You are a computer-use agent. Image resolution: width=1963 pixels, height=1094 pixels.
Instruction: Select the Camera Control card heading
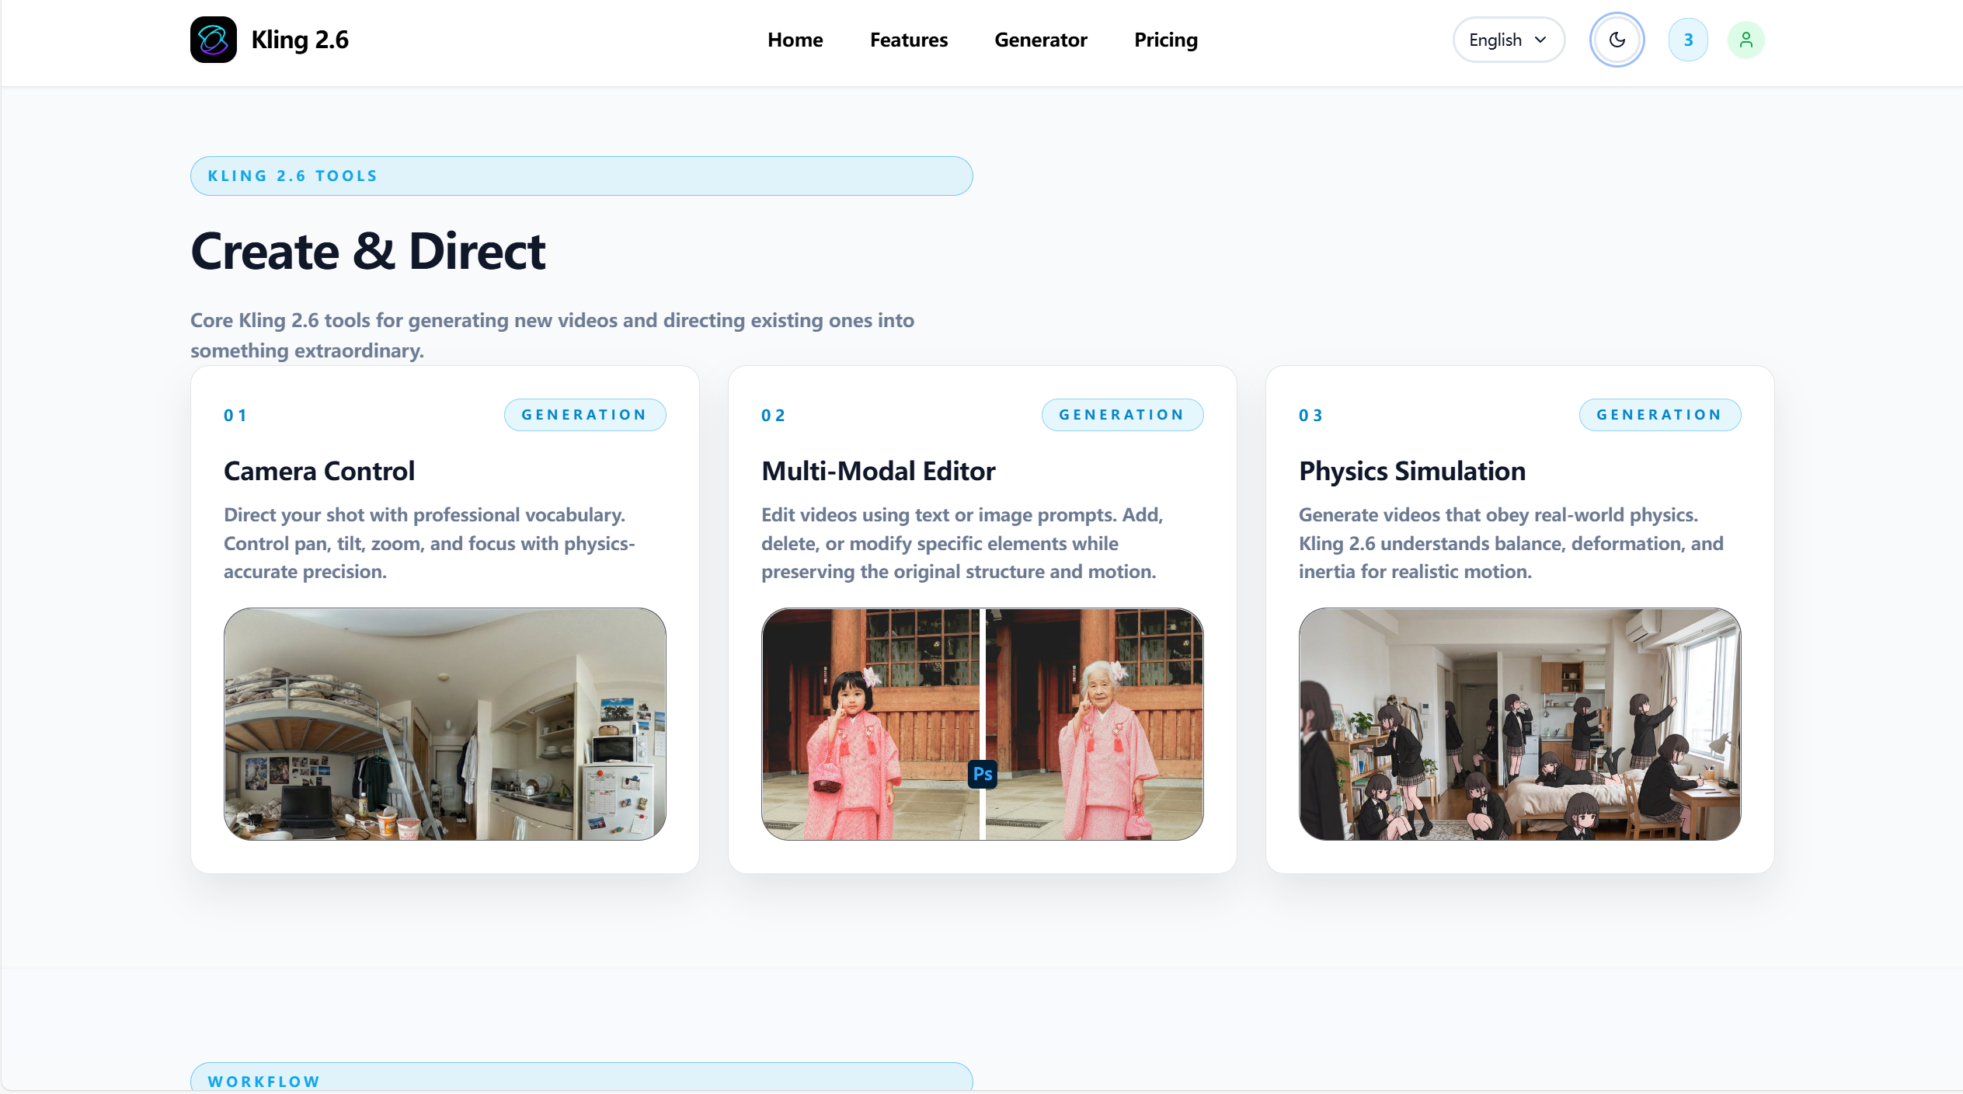point(318,471)
